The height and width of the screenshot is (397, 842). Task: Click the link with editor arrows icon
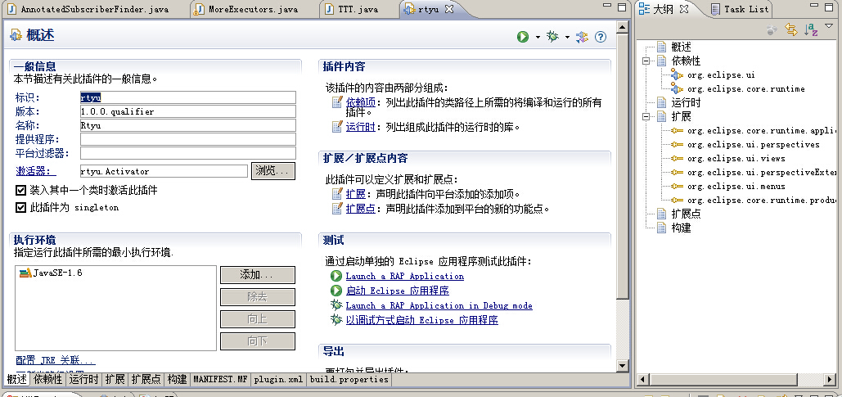coord(791,29)
